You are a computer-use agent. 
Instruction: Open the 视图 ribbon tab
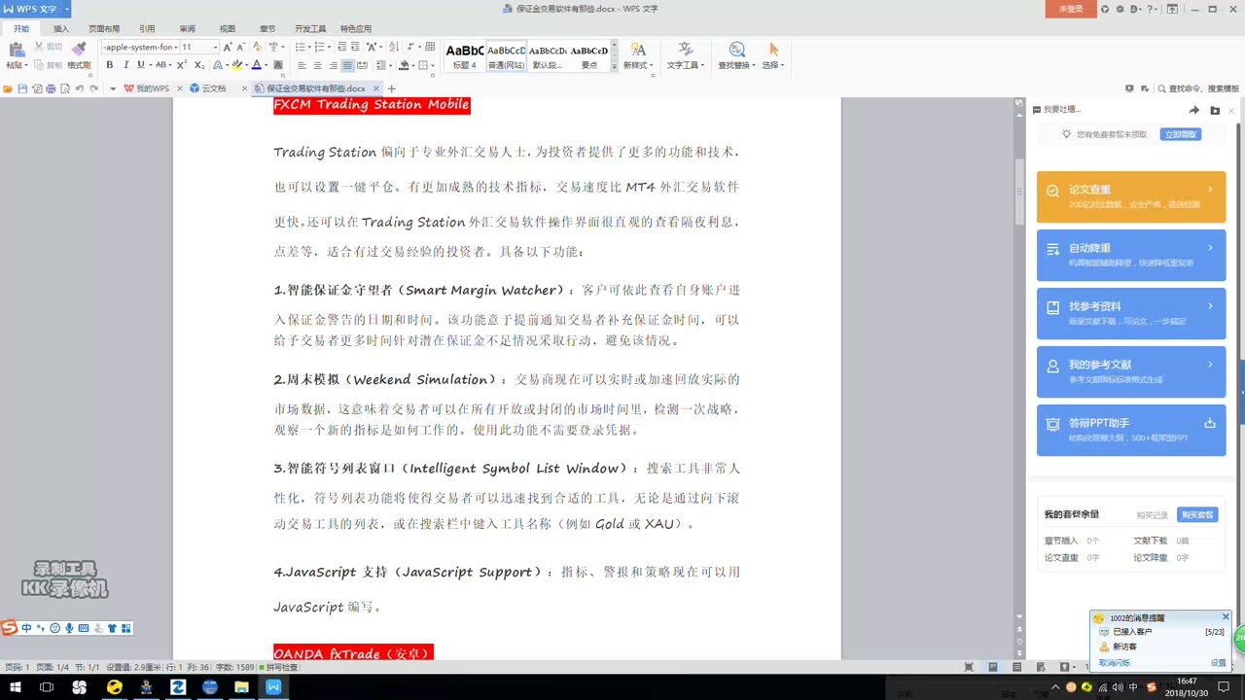coord(228,29)
